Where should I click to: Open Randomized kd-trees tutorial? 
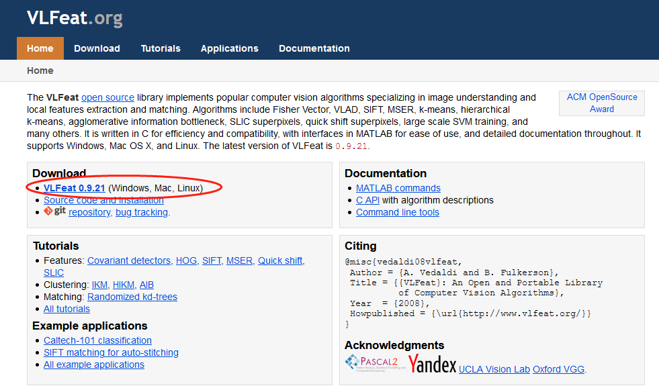pos(132,297)
